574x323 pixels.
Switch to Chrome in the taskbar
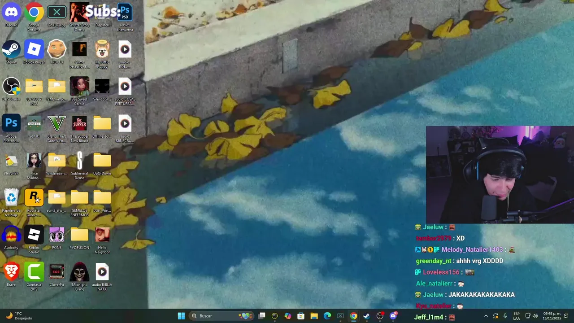pyautogui.click(x=353, y=316)
